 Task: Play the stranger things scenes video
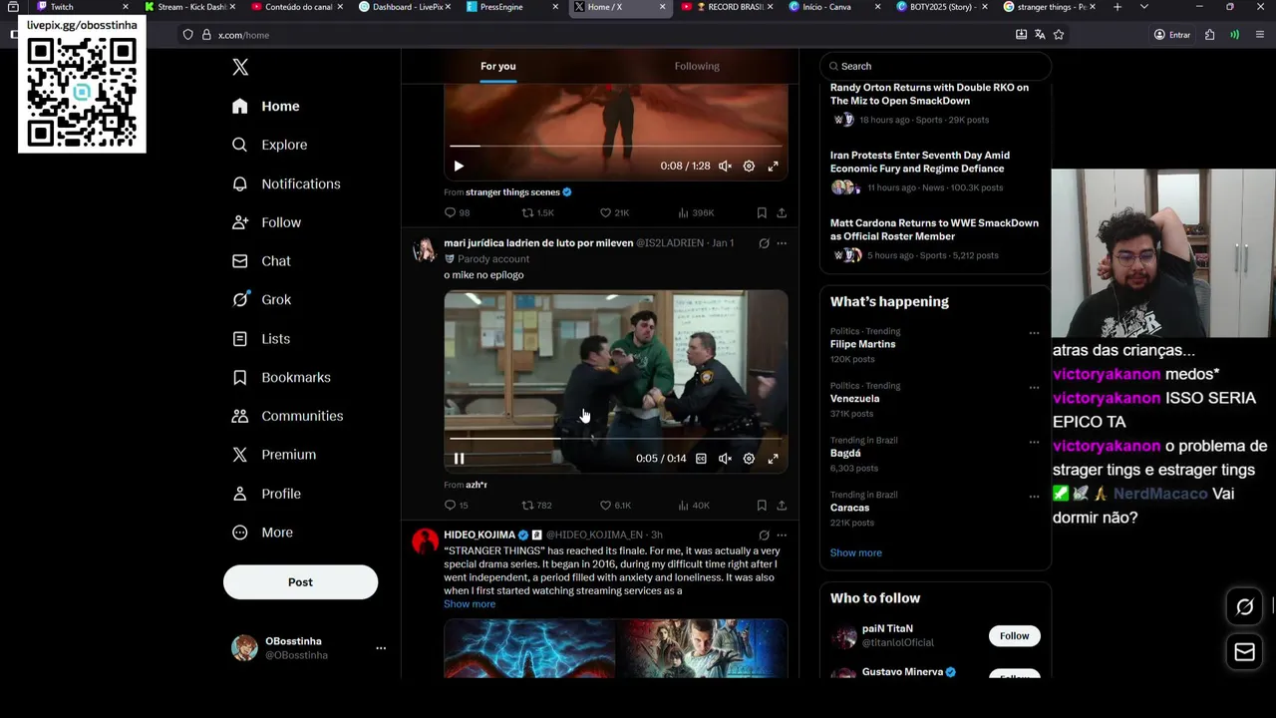pyautogui.click(x=459, y=167)
